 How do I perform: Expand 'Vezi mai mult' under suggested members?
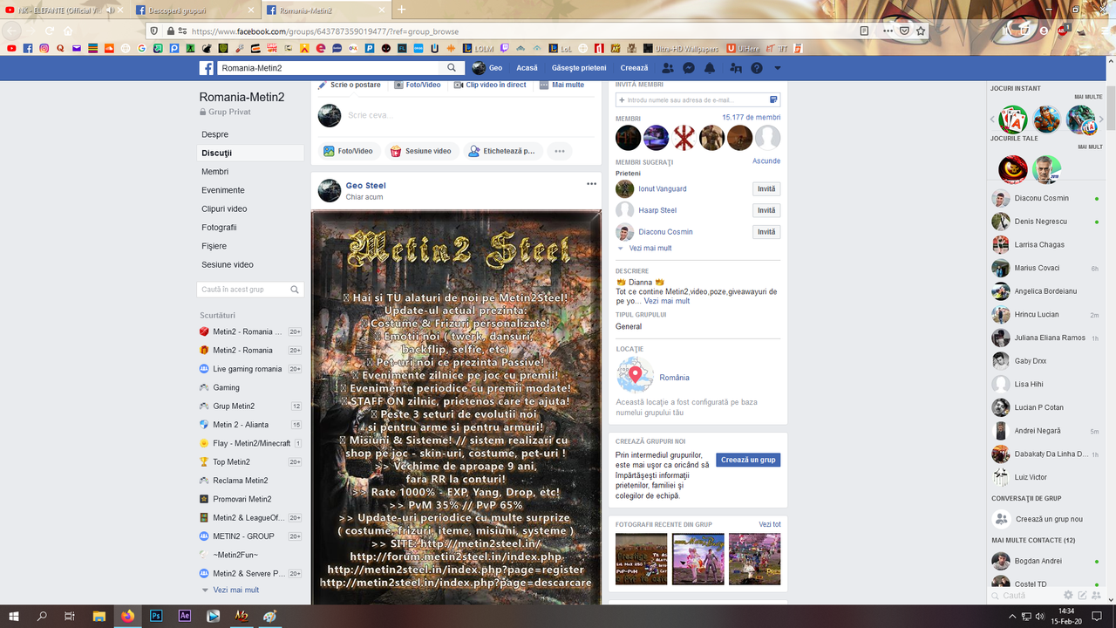650,249
